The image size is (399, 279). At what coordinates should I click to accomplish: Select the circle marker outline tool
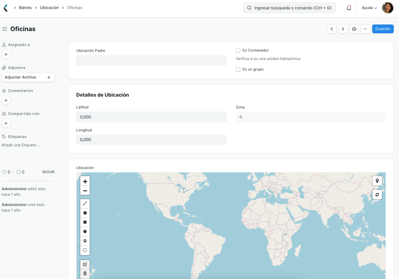point(85,250)
